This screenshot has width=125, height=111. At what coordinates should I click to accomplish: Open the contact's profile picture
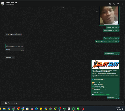coord(3,4)
